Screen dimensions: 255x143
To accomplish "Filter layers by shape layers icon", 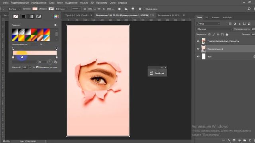I will 244,24.
